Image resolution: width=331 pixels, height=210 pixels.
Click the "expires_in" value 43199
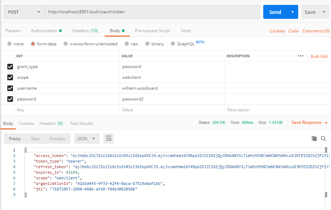[72, 172]
